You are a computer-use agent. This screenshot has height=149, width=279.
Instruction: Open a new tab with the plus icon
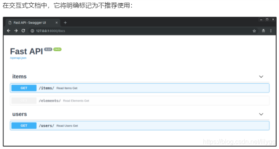[65, 23]
